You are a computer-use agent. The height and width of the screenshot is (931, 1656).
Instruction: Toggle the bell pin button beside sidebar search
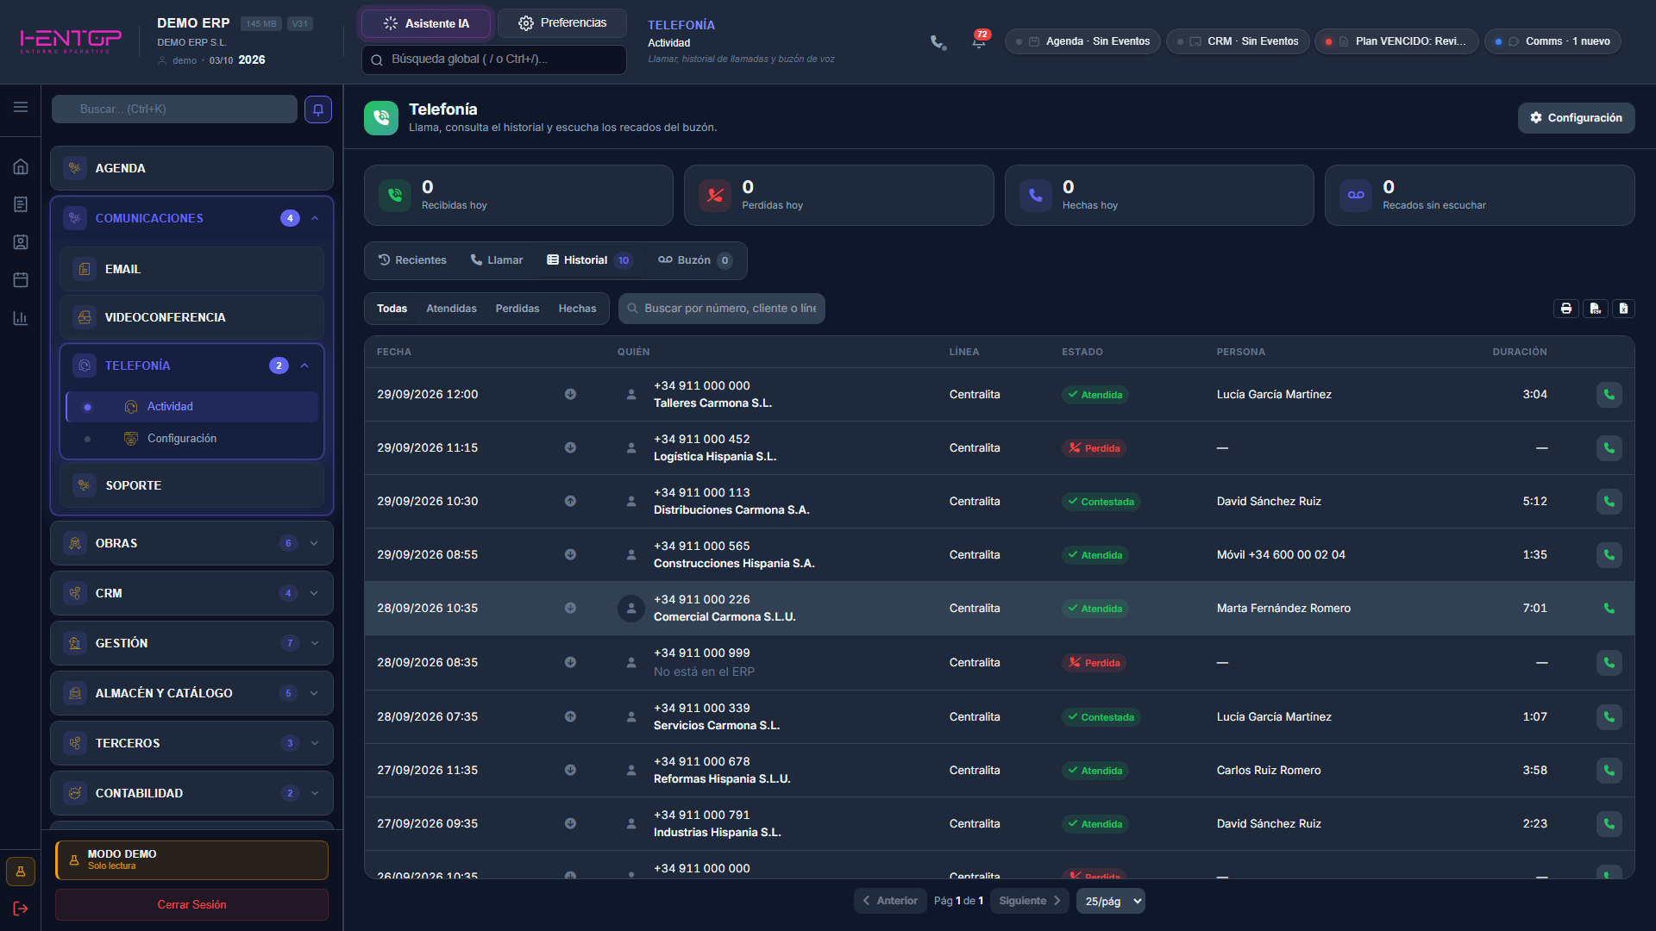[318, 109]
